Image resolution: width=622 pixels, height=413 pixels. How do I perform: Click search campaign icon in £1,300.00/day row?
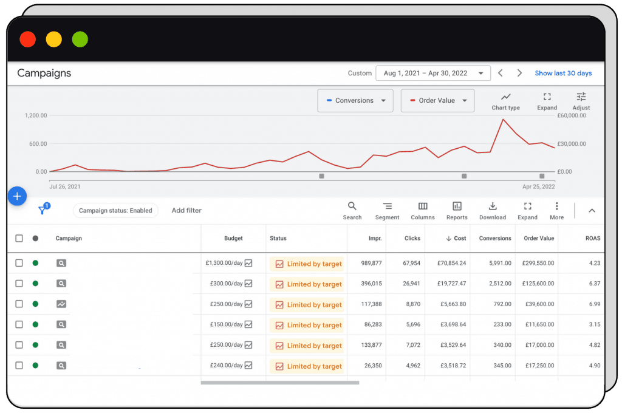click(61, 263)
